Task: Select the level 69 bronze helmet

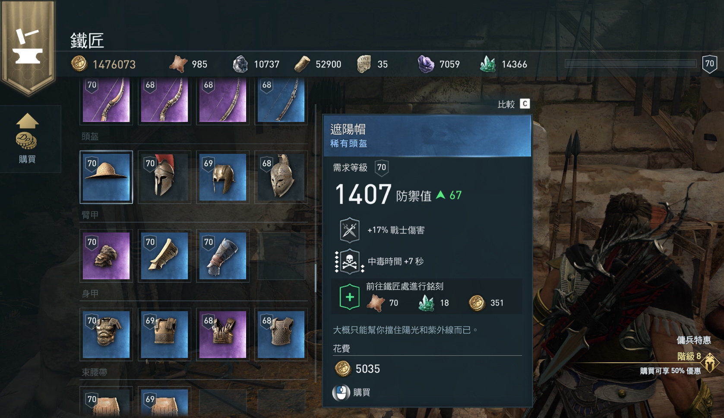Action: 223,177
